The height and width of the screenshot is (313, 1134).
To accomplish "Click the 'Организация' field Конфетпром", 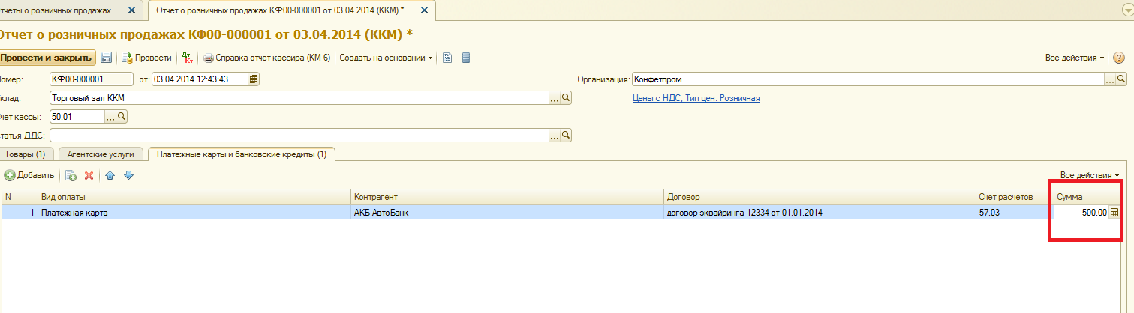I will (x=868, y=79).
